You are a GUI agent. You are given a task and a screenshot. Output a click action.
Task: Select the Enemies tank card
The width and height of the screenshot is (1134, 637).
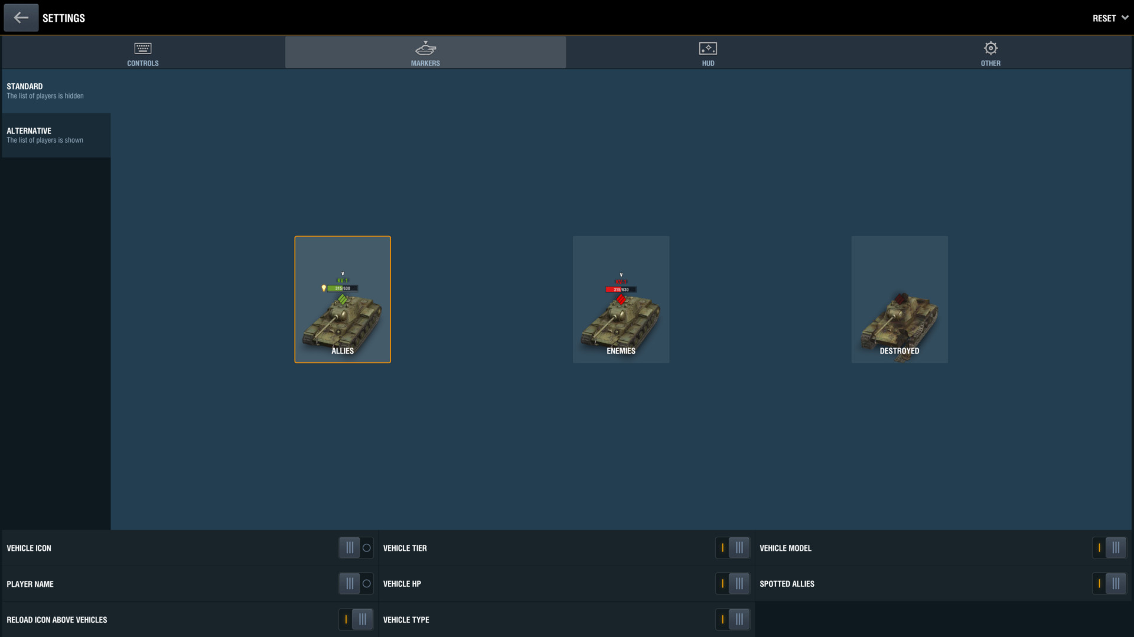tap(621, 300)
